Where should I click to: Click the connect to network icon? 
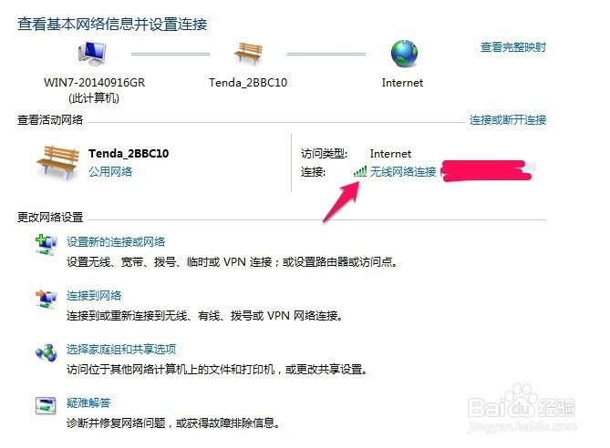click(x=46, y=299)
